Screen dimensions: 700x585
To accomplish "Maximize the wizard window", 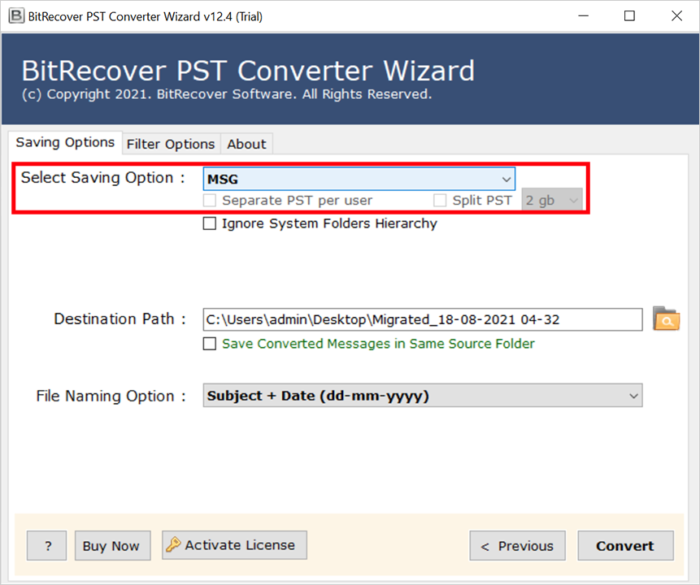I will 629,15.
